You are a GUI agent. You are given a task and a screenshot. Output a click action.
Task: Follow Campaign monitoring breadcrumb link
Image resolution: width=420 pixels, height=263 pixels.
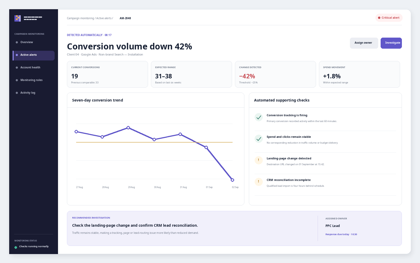coord(80,18)
